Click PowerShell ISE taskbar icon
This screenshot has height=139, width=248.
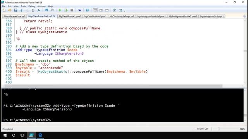(31, 135)
